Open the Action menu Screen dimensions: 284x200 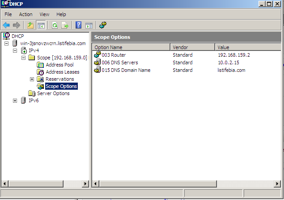pyautogui.click(x=26, y=14)
